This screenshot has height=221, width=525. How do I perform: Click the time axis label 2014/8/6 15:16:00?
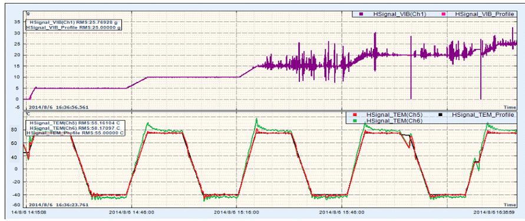[236, 212]
